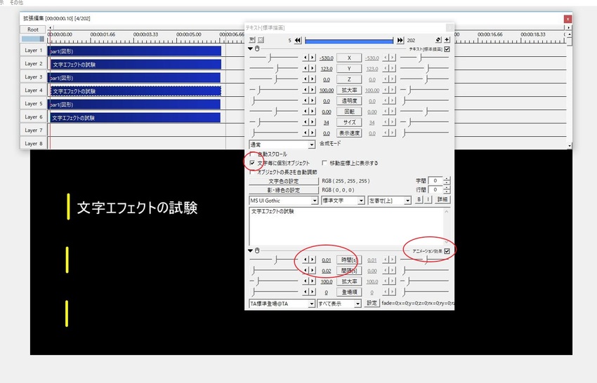Toggle テキスト[標準描画] enable checkbox
The height and width of the screenshot is (383, 597).
447,49
